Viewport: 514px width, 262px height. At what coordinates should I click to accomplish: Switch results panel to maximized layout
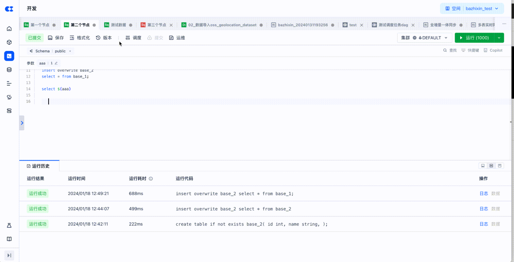point(500,166)
